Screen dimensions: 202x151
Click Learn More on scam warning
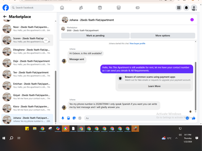pos(154,86)
